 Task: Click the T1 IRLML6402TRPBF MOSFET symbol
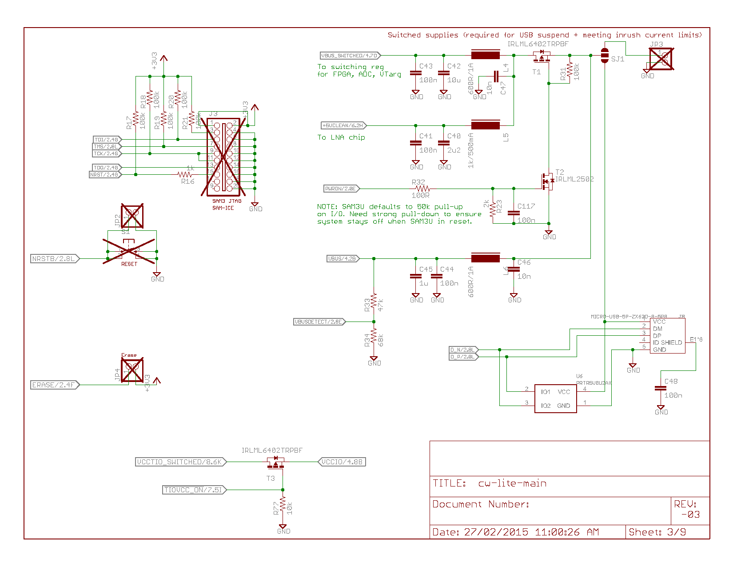click(x=542, y=56)
